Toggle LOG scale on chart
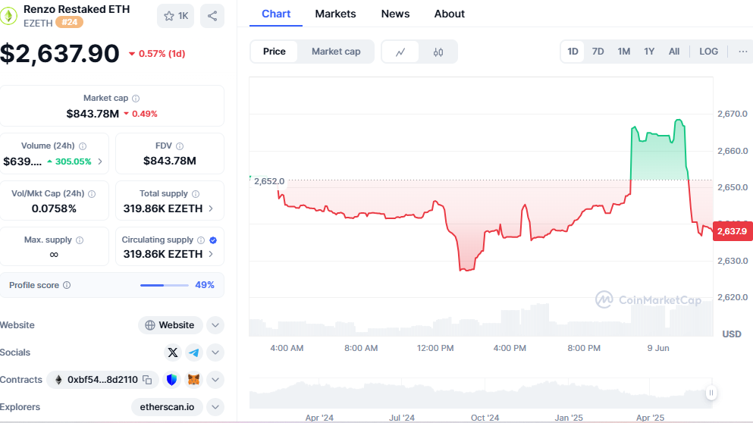The width and height of the screenshot is (753, 423). click(708, 52)
